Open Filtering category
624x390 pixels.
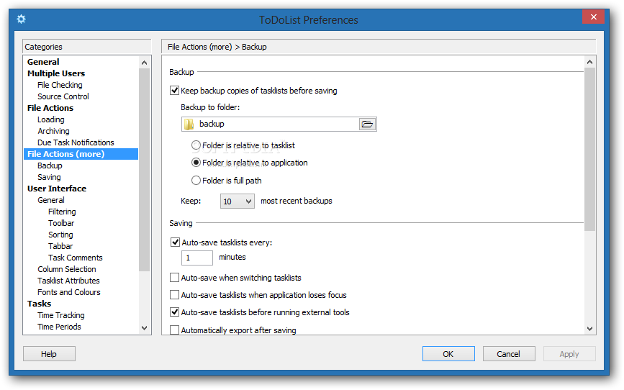(x=62, y=212)
